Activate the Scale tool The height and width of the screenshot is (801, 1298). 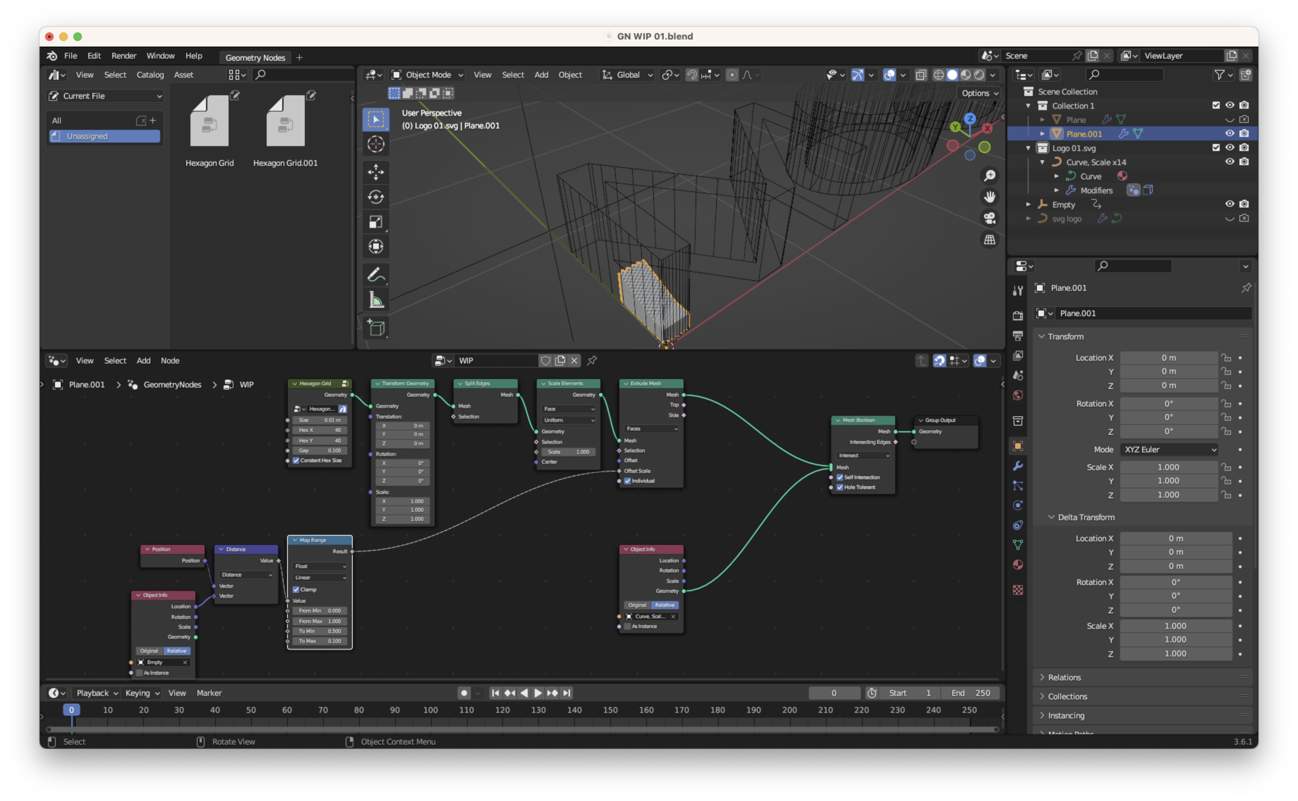point(376,222)
